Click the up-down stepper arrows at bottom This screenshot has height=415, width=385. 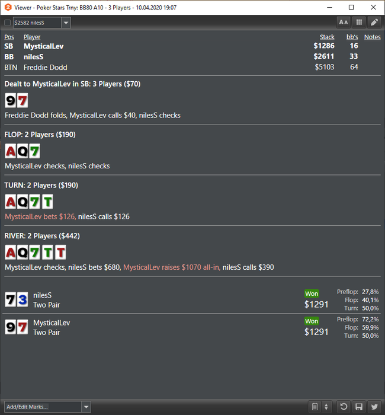[326, 407]
